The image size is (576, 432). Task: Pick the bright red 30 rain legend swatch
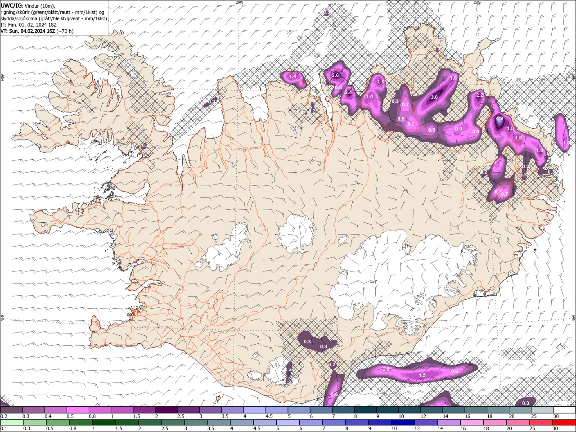coord(564,423)
